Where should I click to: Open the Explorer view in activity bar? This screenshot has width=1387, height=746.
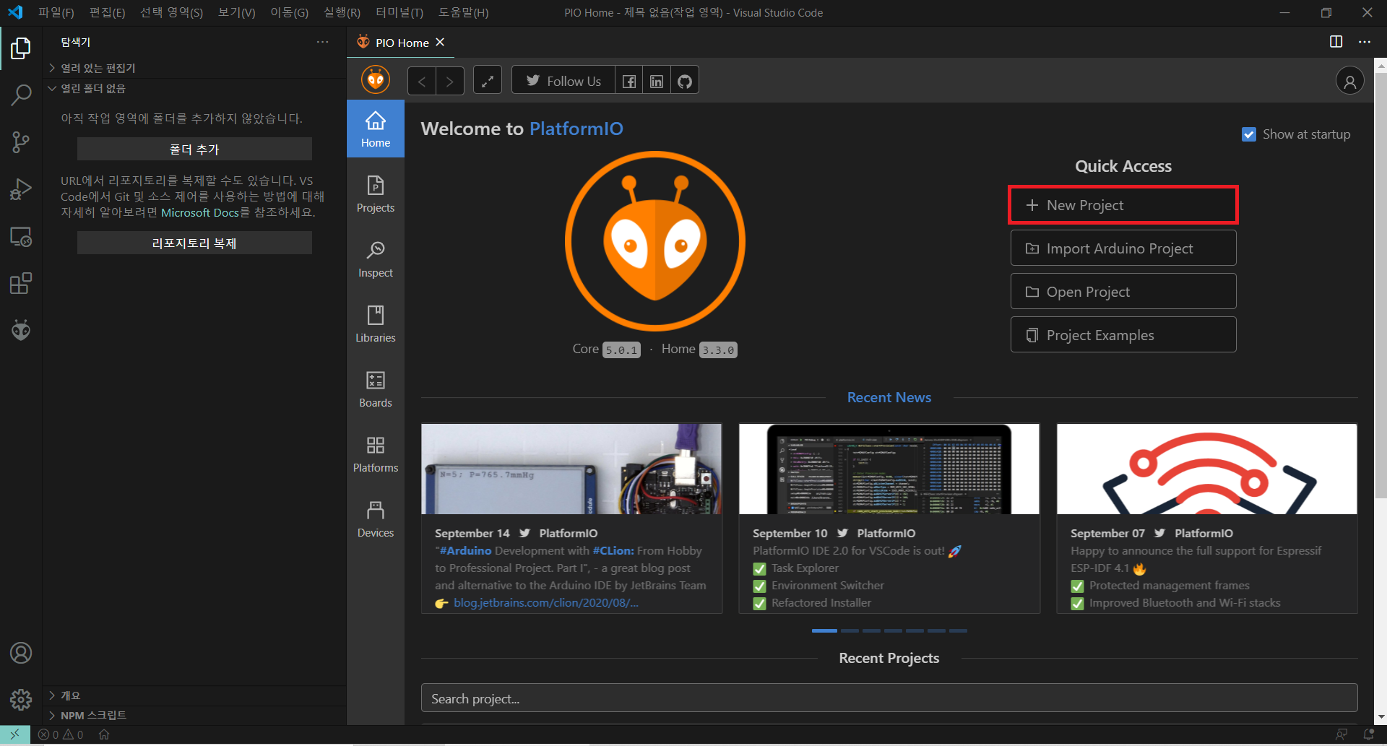coord(21,48)
